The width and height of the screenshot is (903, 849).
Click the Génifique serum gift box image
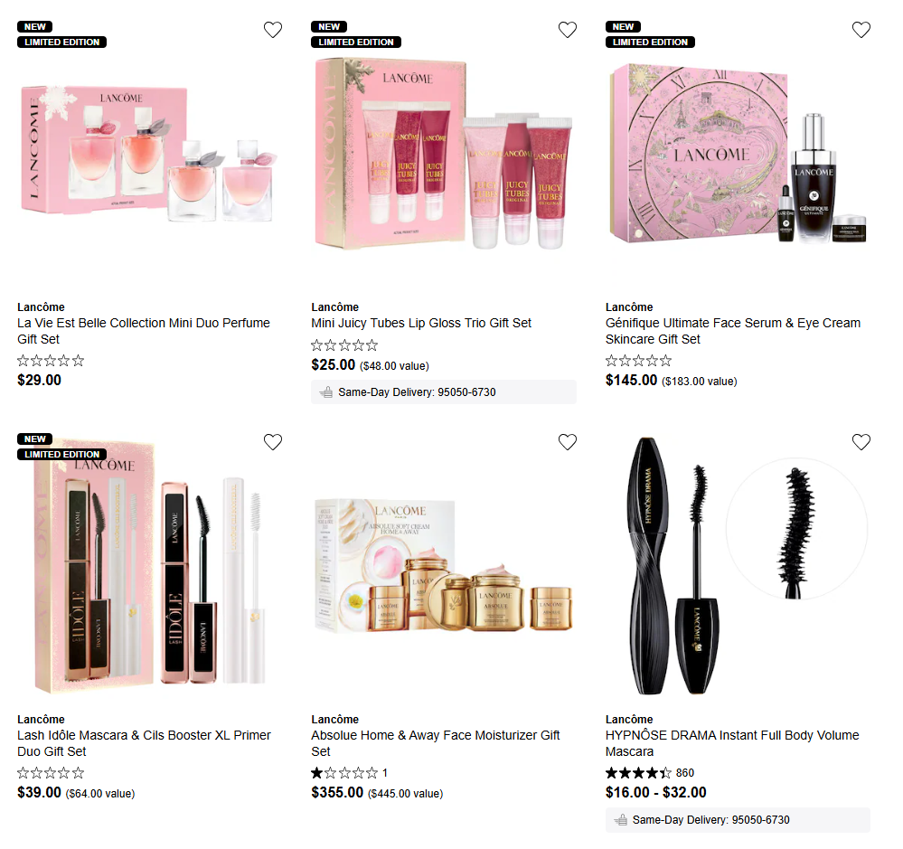pyautogui.click(x=738, y=154)
